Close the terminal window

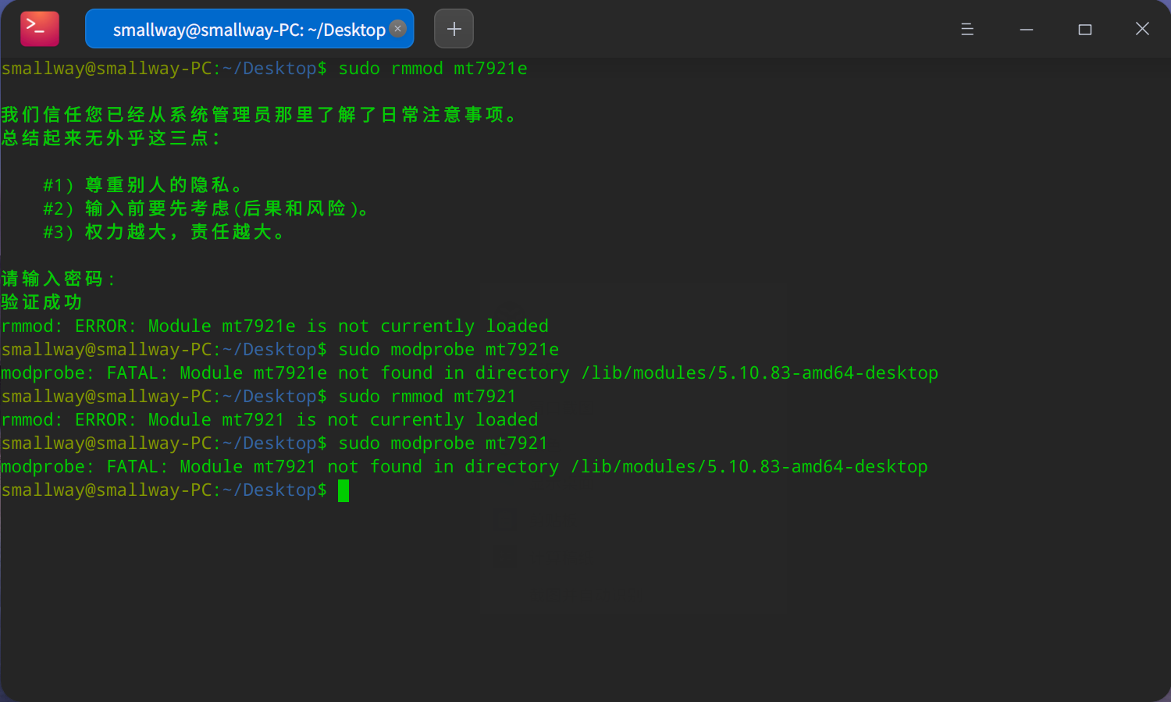(x=1142, y=30)
